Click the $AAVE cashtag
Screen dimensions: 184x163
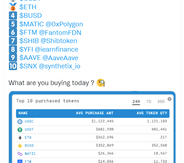coord(30,58)
